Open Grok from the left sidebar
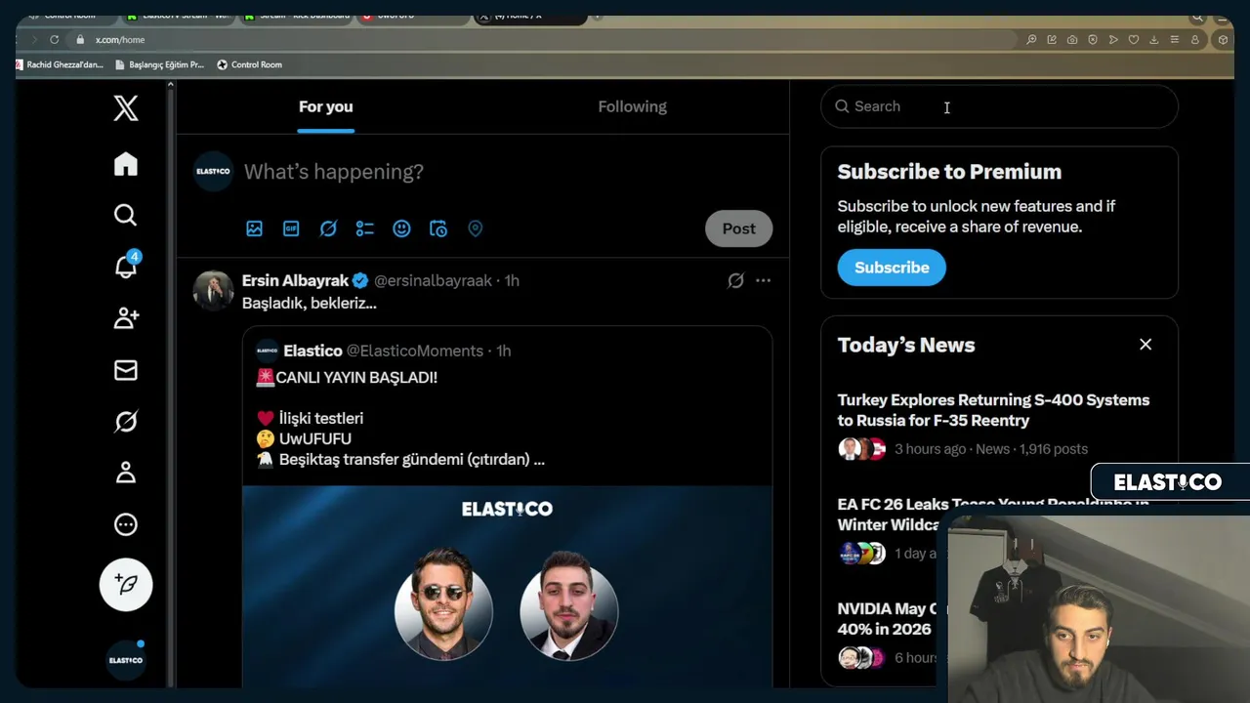 pyautogui.click(x=126, y=422)
